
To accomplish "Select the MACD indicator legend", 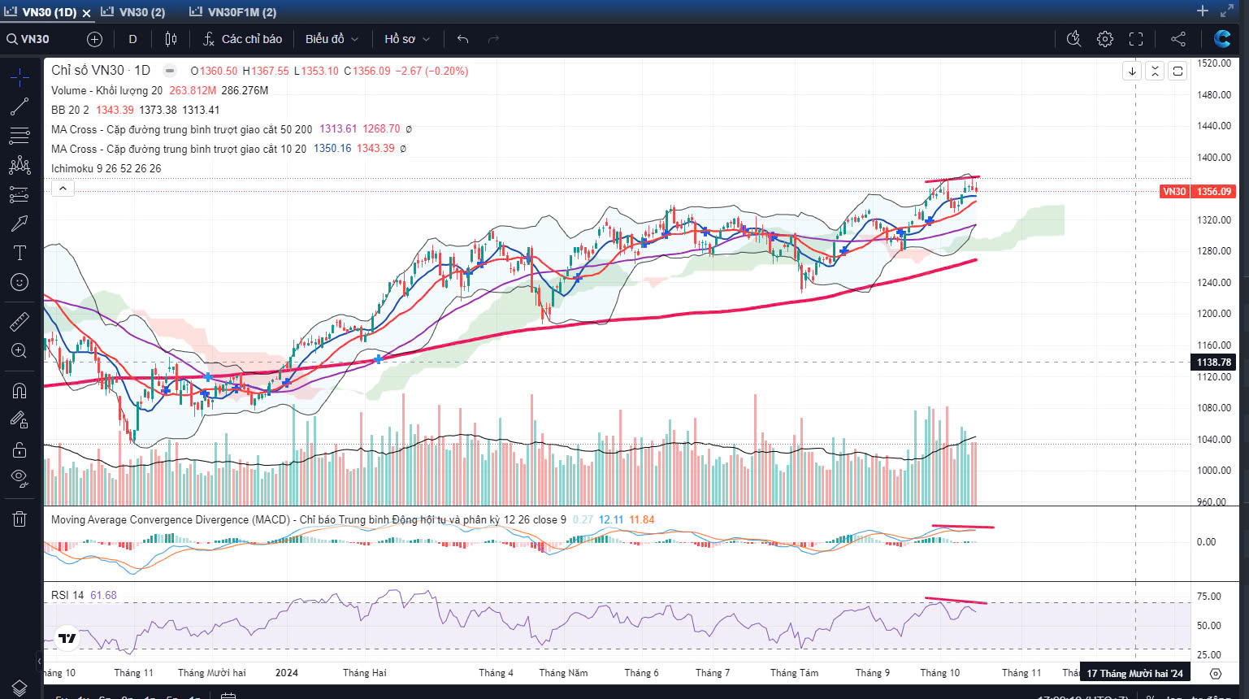I will coord(308,519).
